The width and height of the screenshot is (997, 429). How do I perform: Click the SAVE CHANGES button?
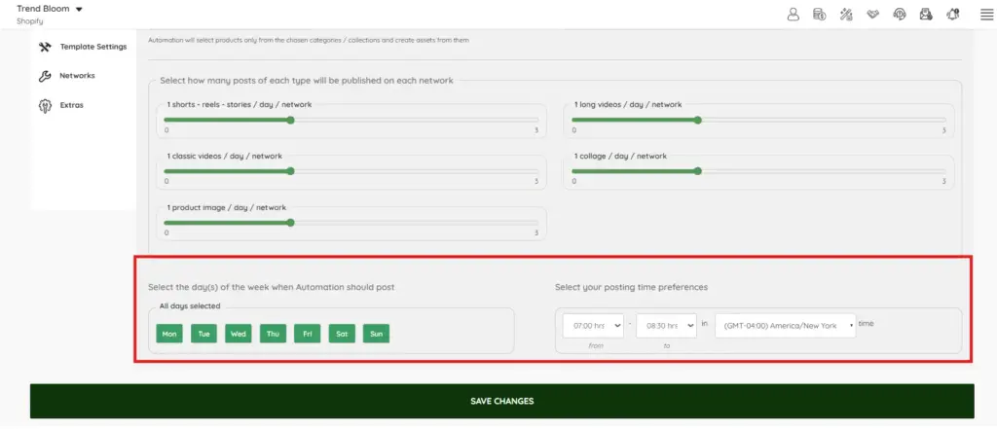tap(501, 401)
